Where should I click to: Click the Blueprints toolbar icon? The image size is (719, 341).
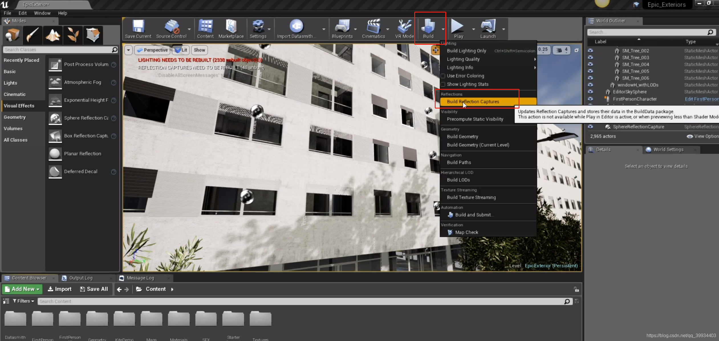tap(342, 29)
